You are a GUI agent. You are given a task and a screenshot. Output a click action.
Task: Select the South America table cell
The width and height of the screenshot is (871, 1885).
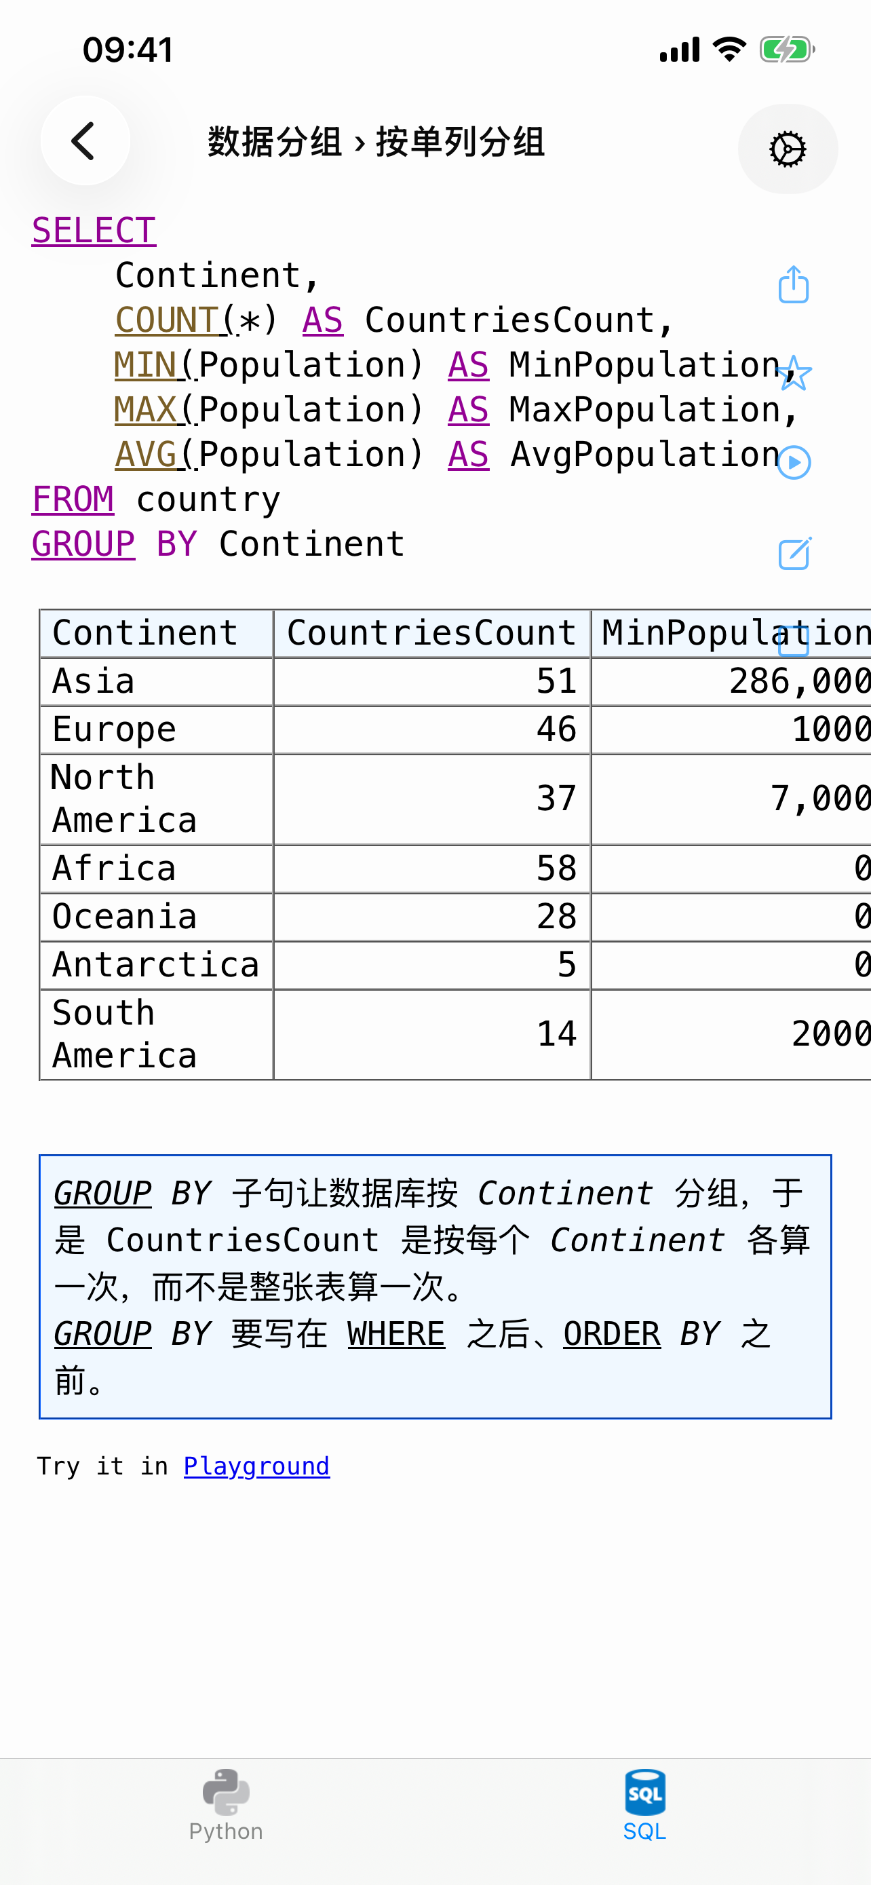point(157,1035)
